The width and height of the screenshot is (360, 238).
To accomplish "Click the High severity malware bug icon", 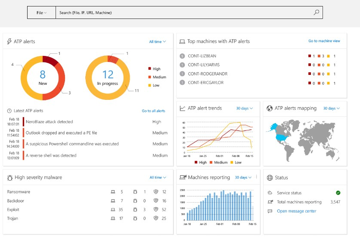I will click(x=9, y=177).
